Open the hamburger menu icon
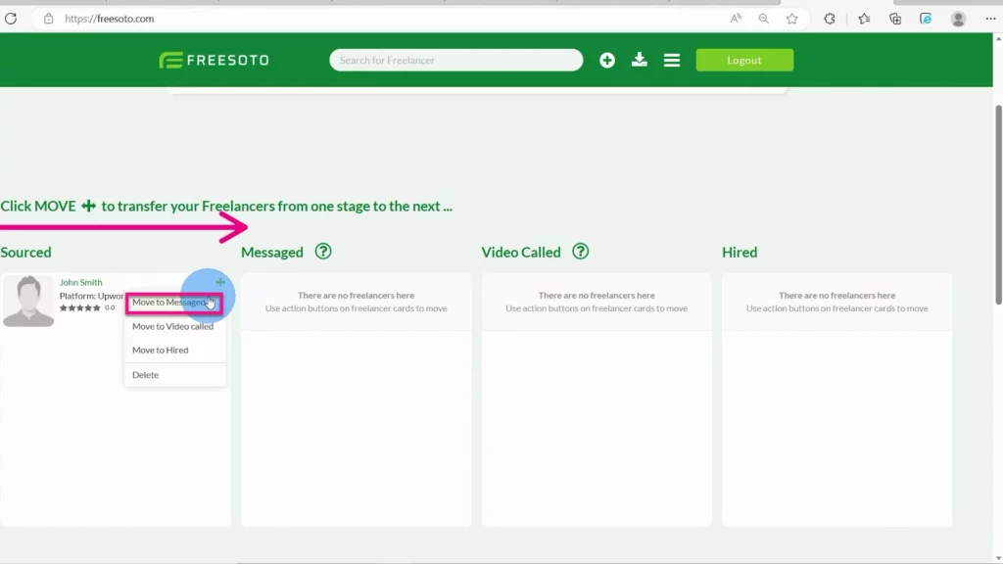Viewport: 1003px width, 564px height. tap(672, 60)
